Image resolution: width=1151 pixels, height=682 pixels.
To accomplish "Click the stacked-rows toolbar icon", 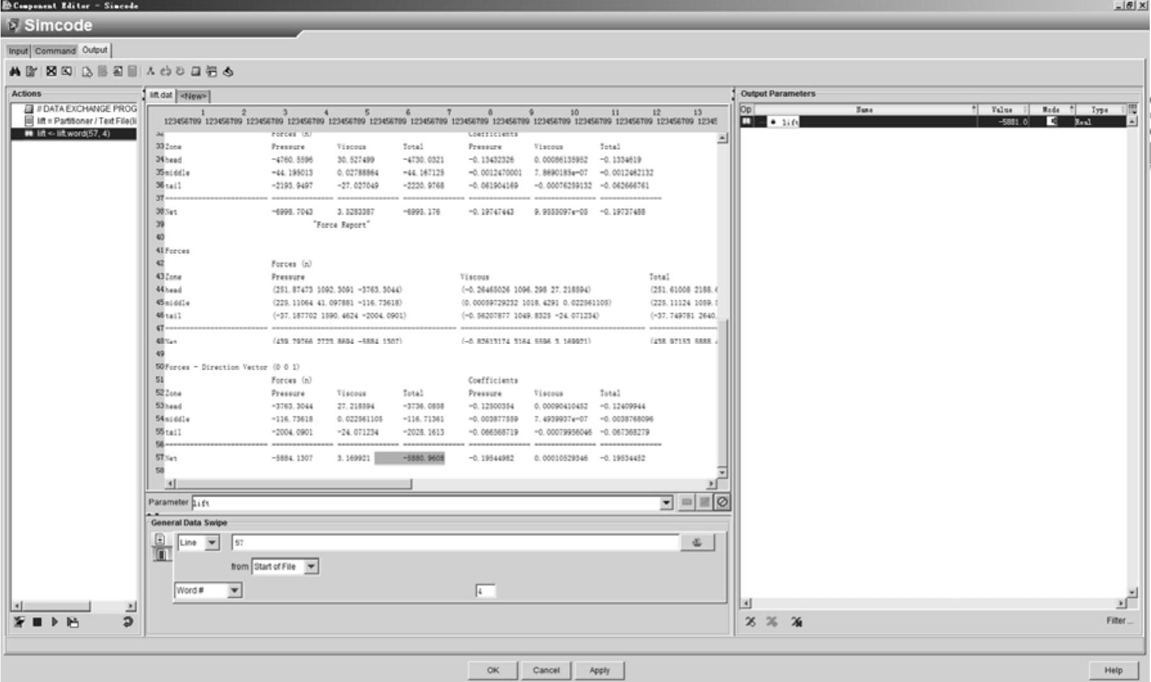I will coord(212,71).
